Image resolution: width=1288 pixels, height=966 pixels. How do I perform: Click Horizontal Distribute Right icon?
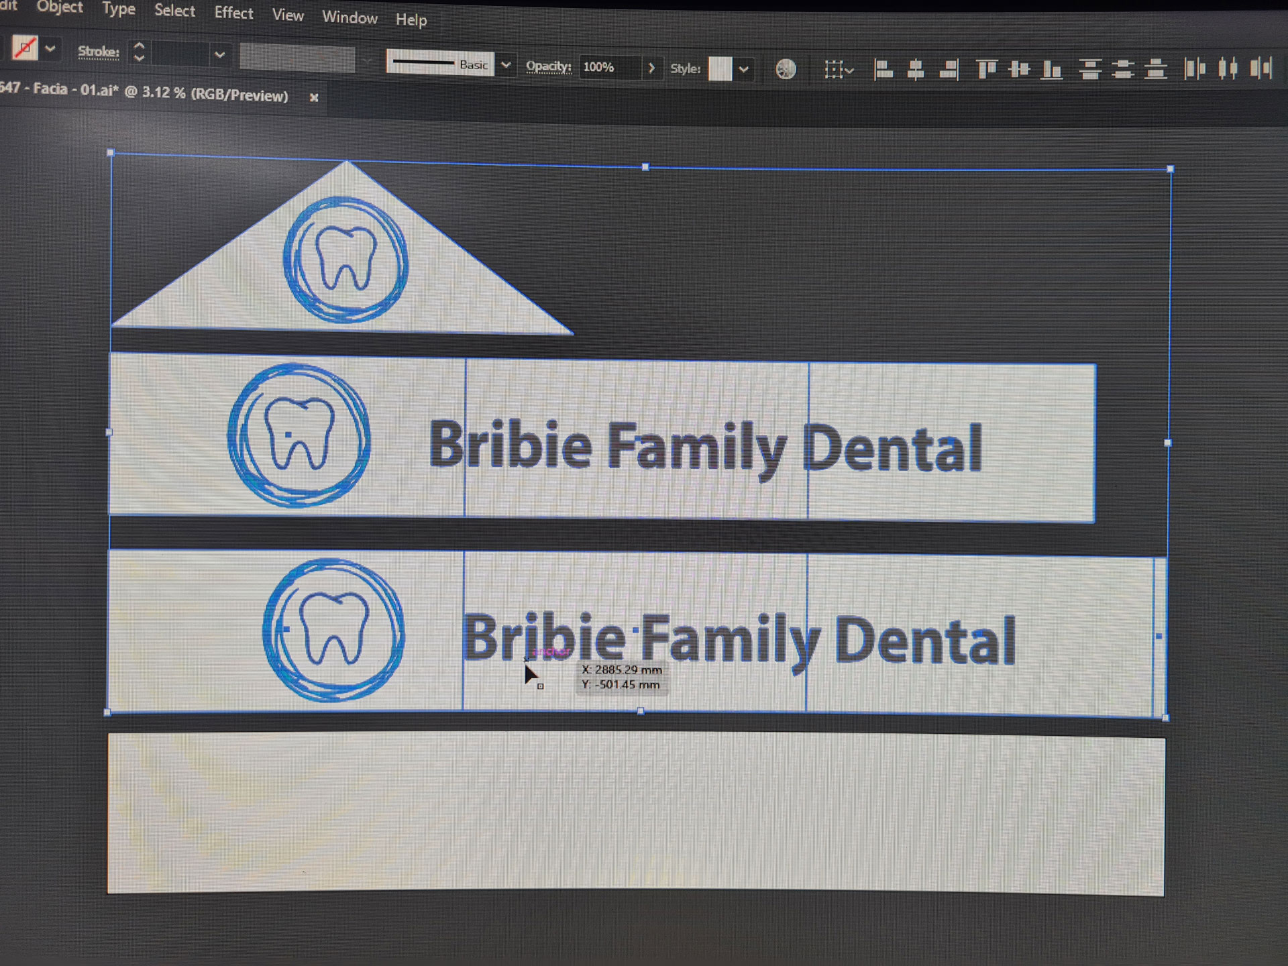[x=1261, y=67]
